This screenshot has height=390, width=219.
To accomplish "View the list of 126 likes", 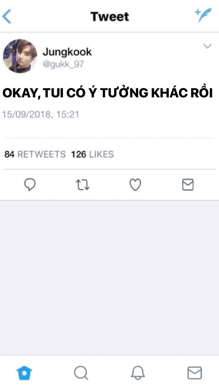I will (x=92, y=154).
